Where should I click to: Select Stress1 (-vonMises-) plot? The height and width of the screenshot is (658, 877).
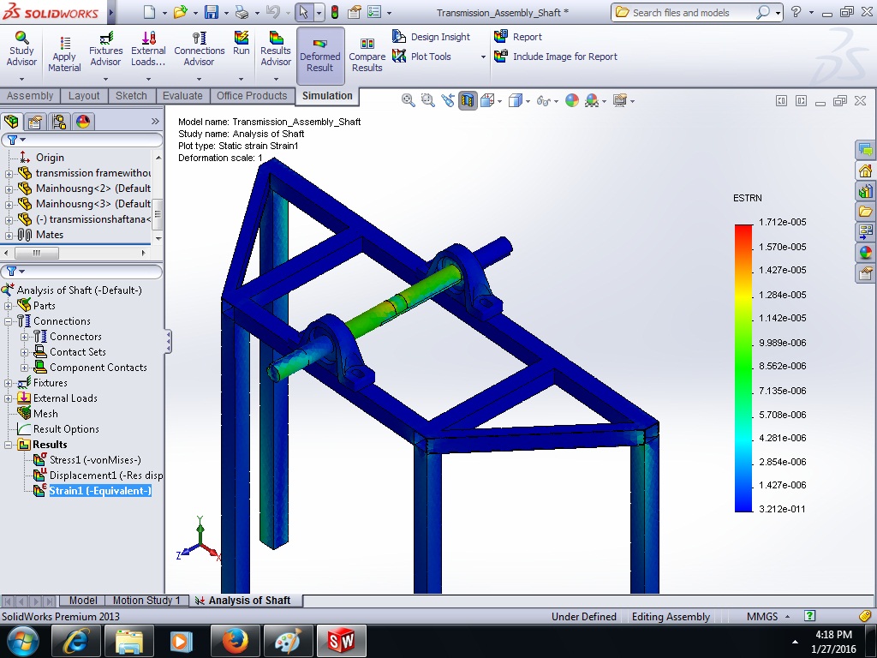coord(87,460)
